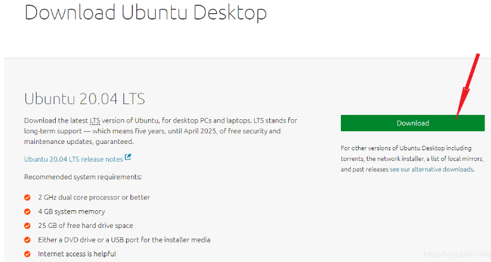Select the Ubuntu 20.04 LTS section heading
Viewport: 491px width, 262px height.
[x=84, y=99]
